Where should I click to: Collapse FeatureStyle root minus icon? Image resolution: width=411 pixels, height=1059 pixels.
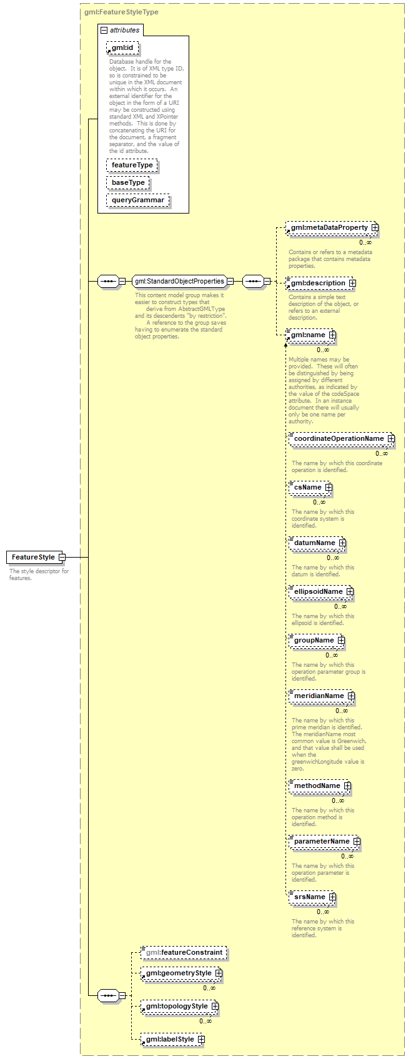tap(62, 557)
